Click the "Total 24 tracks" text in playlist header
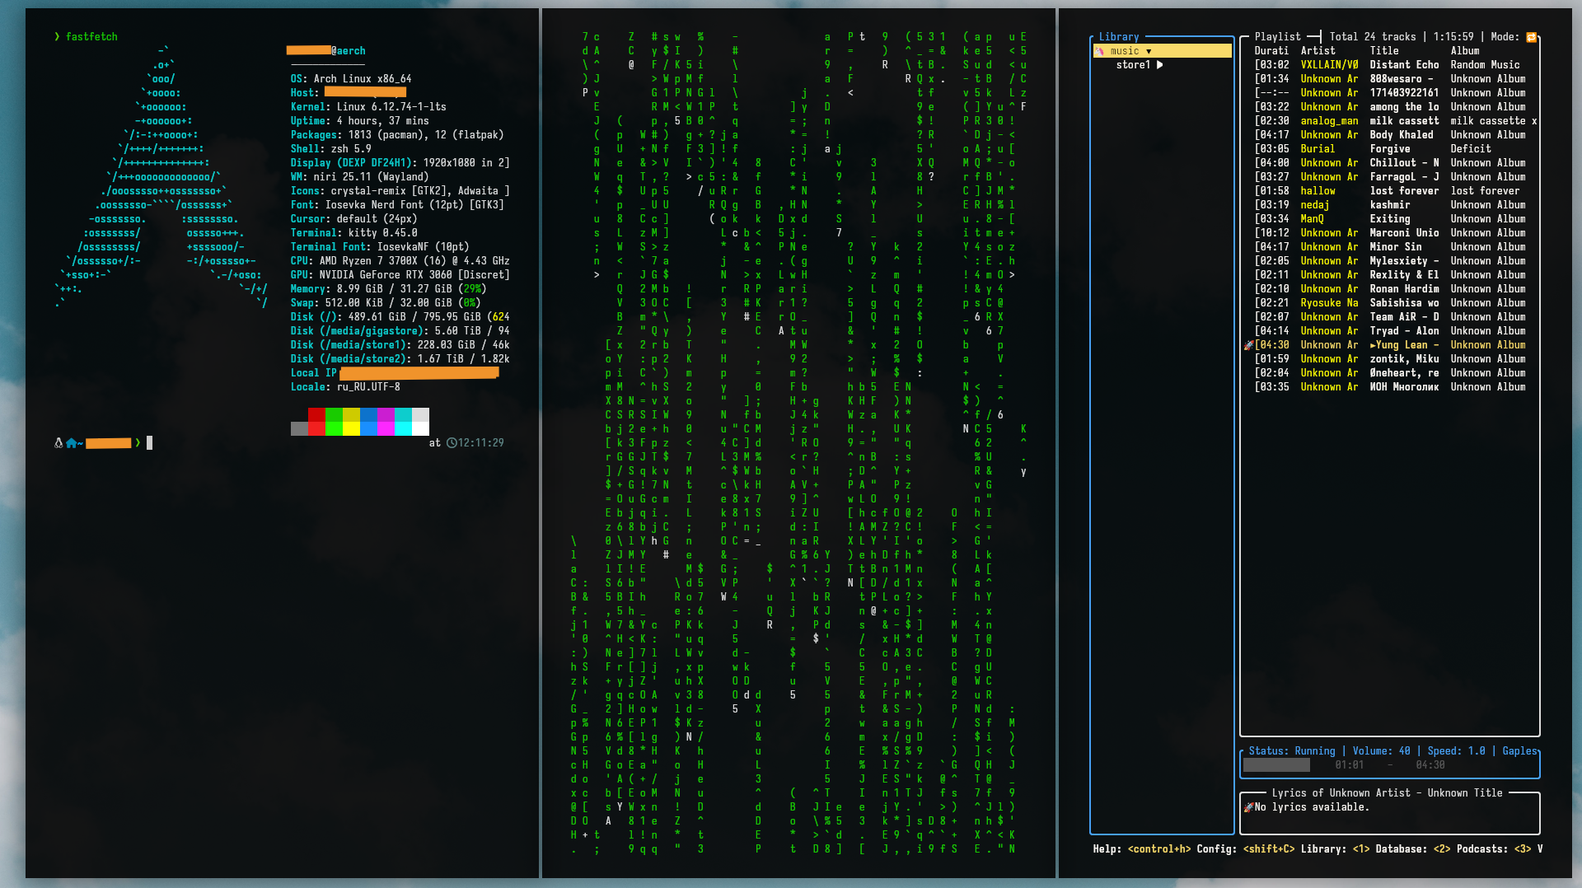 click(1372, 37)
